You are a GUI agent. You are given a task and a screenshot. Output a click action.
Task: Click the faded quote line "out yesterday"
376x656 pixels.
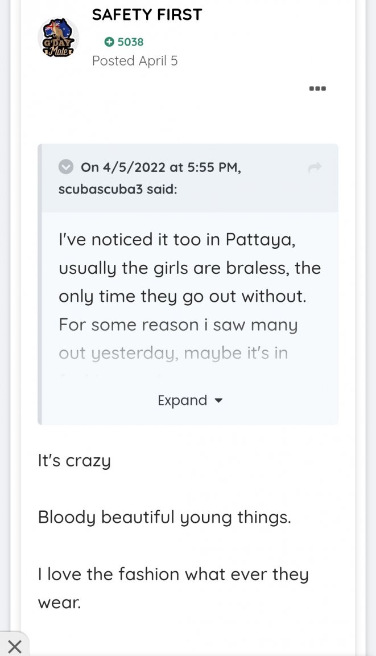(x=173, y=353)
